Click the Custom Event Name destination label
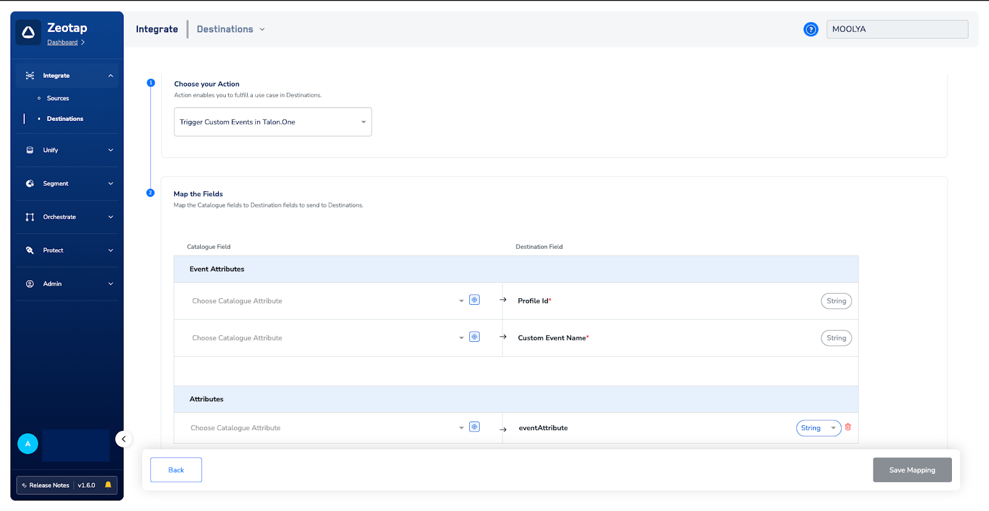 553,338
